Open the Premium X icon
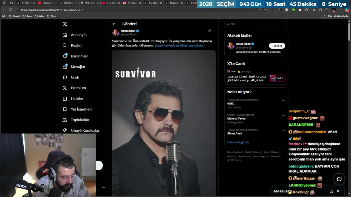This screenshot has width=351, height=197. pos(65,88)
